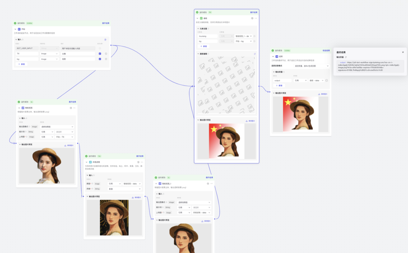
Task: Click the import icon in 开始 node's 输入 section
Action: pyautogui.click(x=105, y=40)
